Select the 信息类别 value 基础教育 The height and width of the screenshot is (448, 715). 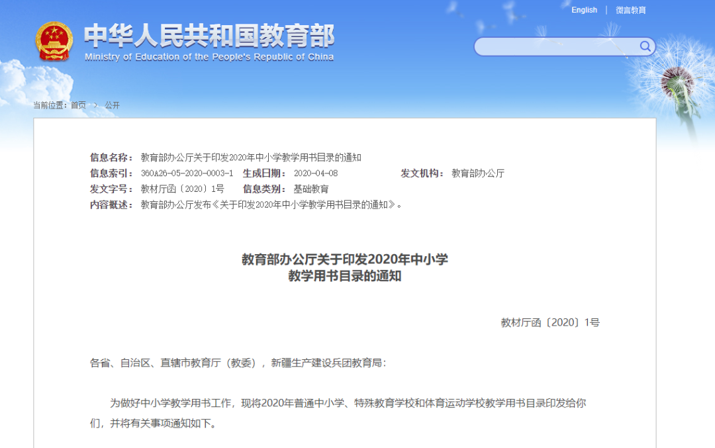tap(312, 188)
